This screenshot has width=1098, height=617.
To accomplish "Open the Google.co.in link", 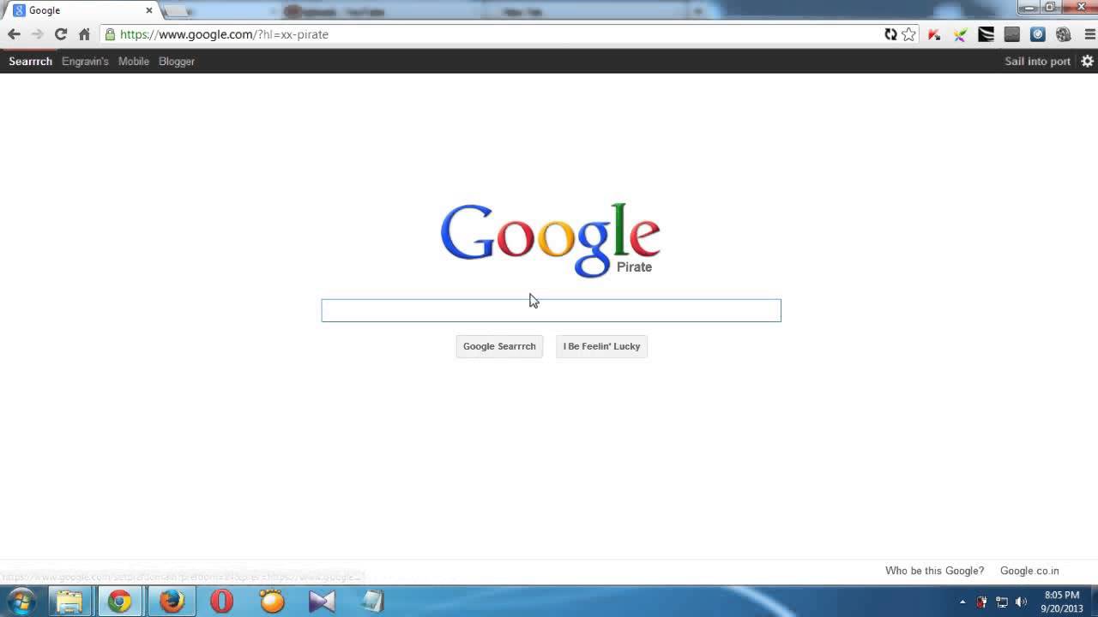I will click(1029, 571).
